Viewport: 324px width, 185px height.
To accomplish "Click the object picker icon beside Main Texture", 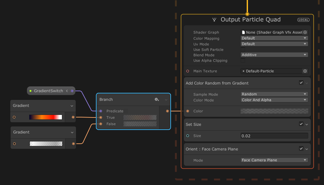I will (x=305, y=71).
